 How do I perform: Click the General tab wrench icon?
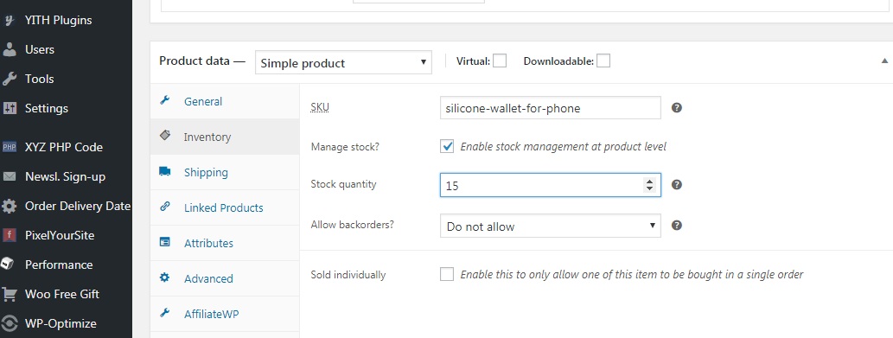point(164,101)
